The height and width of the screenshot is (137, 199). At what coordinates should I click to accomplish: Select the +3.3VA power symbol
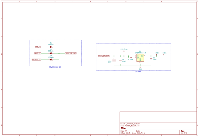(164, 55)
